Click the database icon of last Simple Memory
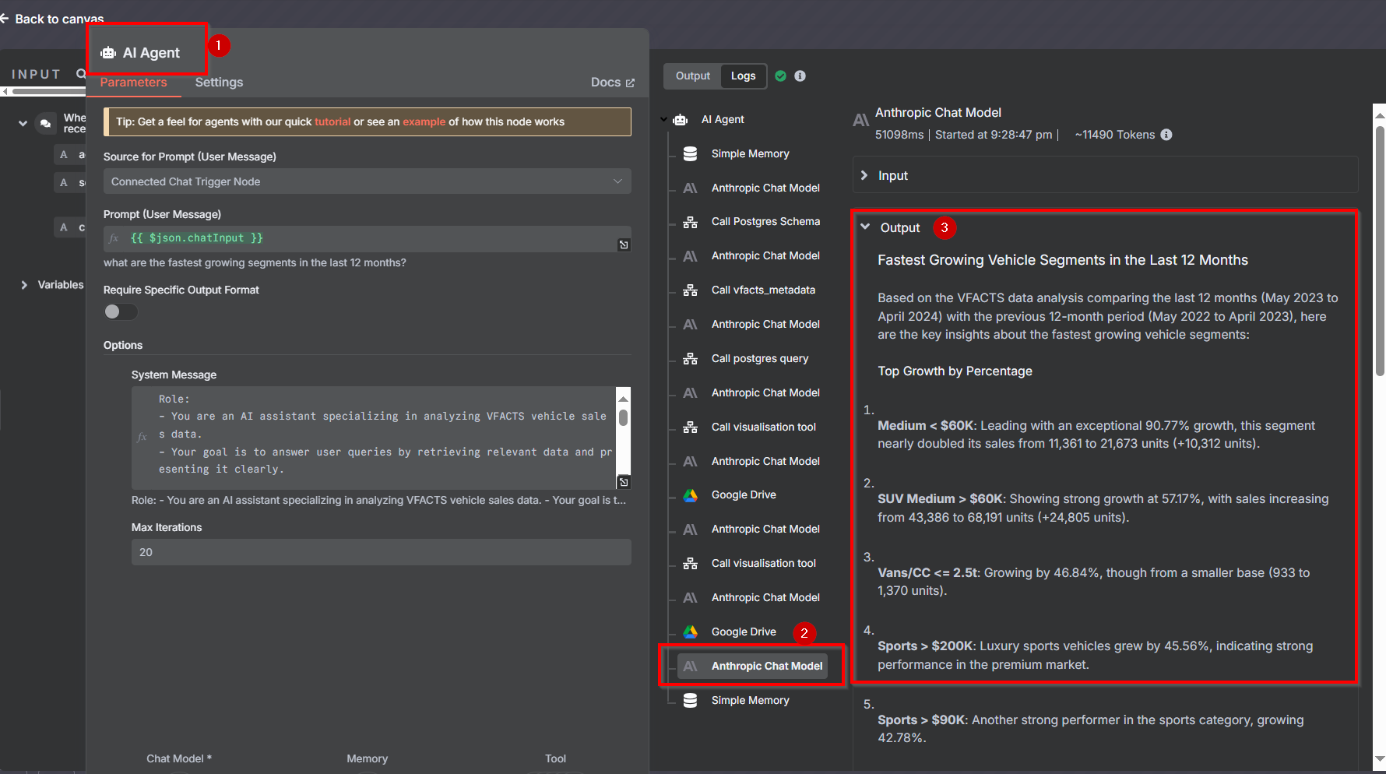The height and width of the screenshot is (774, 1386). 691,701
